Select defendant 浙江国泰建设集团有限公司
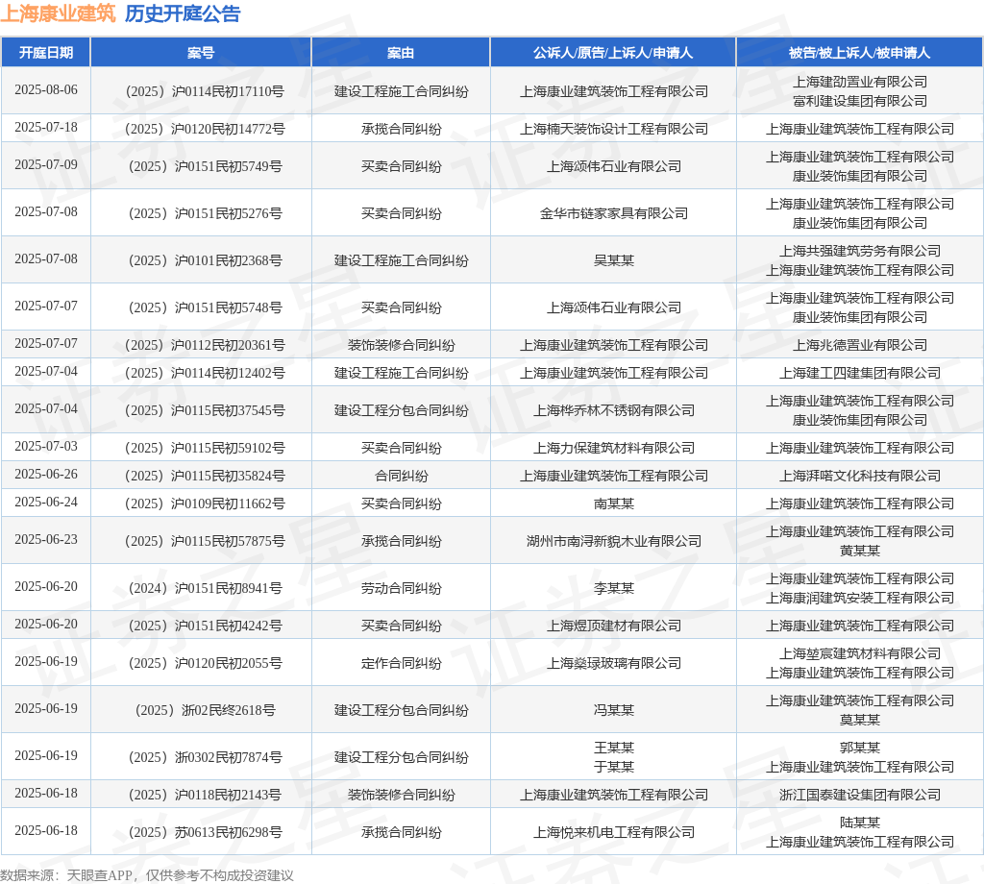984x884 pixels. 860,795
